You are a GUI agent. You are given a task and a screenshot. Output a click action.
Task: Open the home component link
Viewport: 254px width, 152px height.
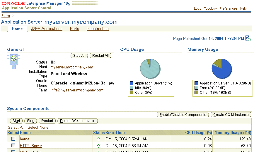point(24,139)
